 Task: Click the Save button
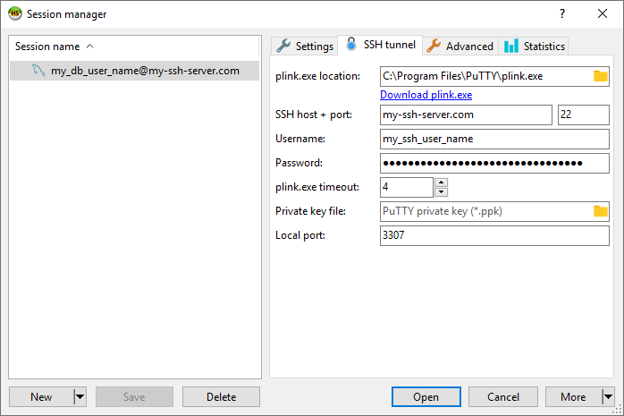click(x=134, y=397)
